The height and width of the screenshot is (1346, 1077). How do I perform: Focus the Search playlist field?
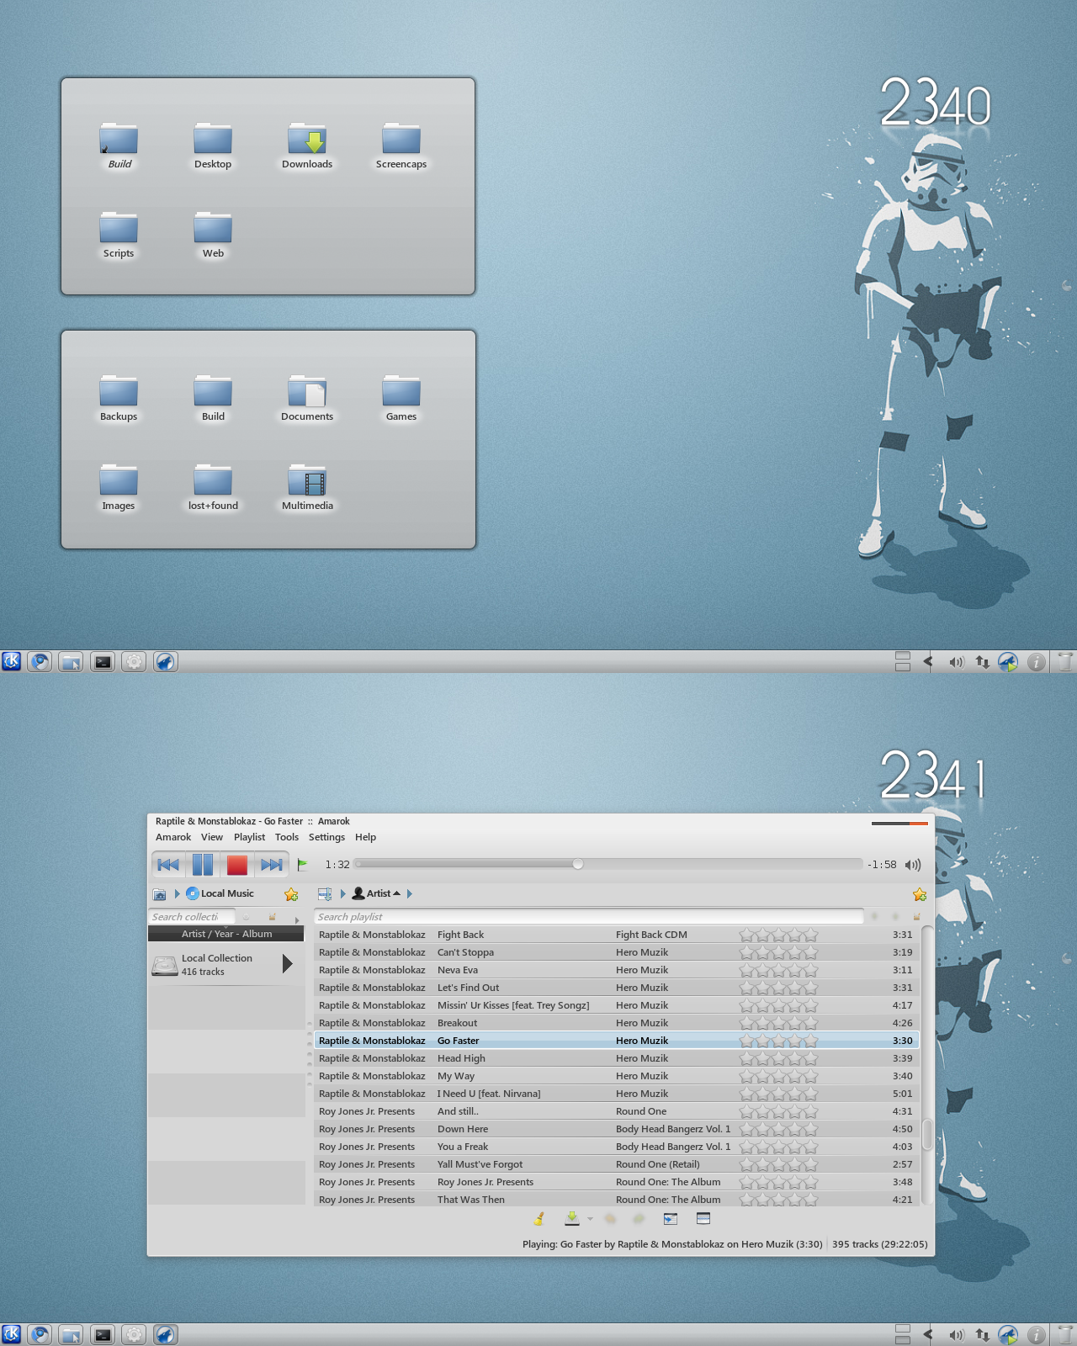589,917
